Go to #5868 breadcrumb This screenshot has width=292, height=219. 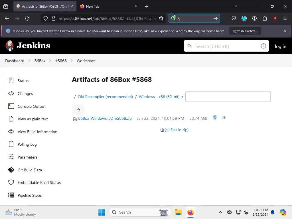coord(61,61)
